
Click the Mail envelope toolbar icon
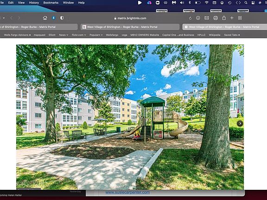click(207, 18)
